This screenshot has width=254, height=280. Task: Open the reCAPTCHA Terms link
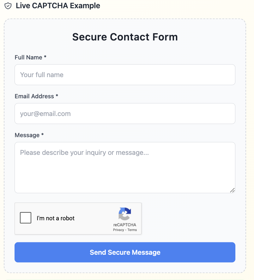tap(132, 230)
